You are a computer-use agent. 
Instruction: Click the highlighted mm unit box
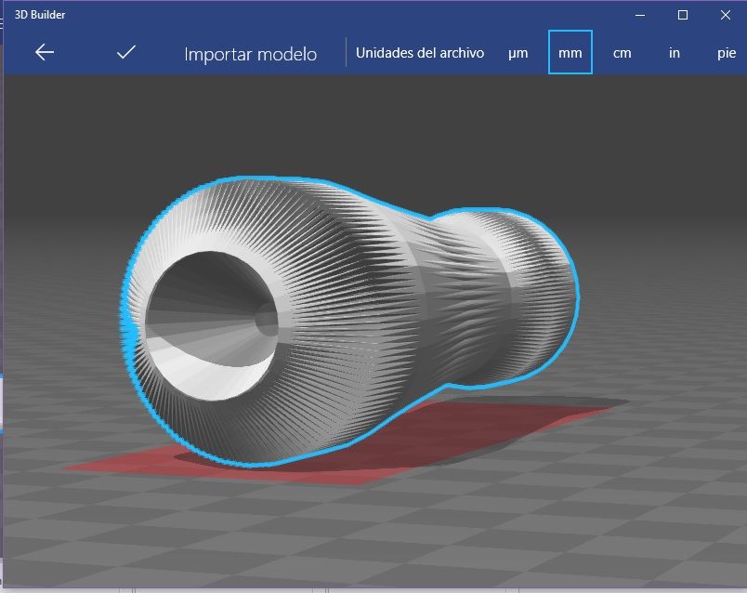click(x=570, y=53)
